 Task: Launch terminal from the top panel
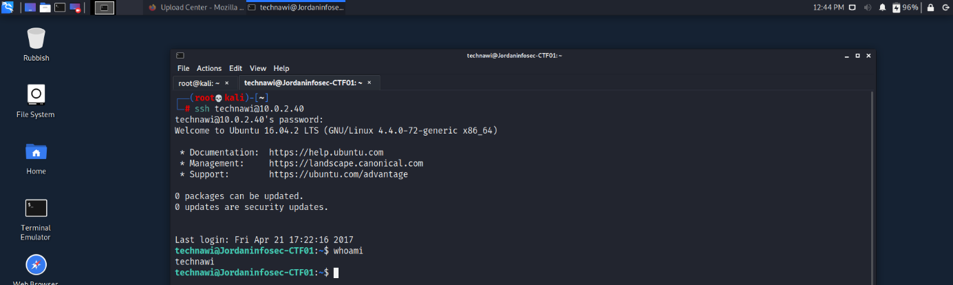click(60, 8)
